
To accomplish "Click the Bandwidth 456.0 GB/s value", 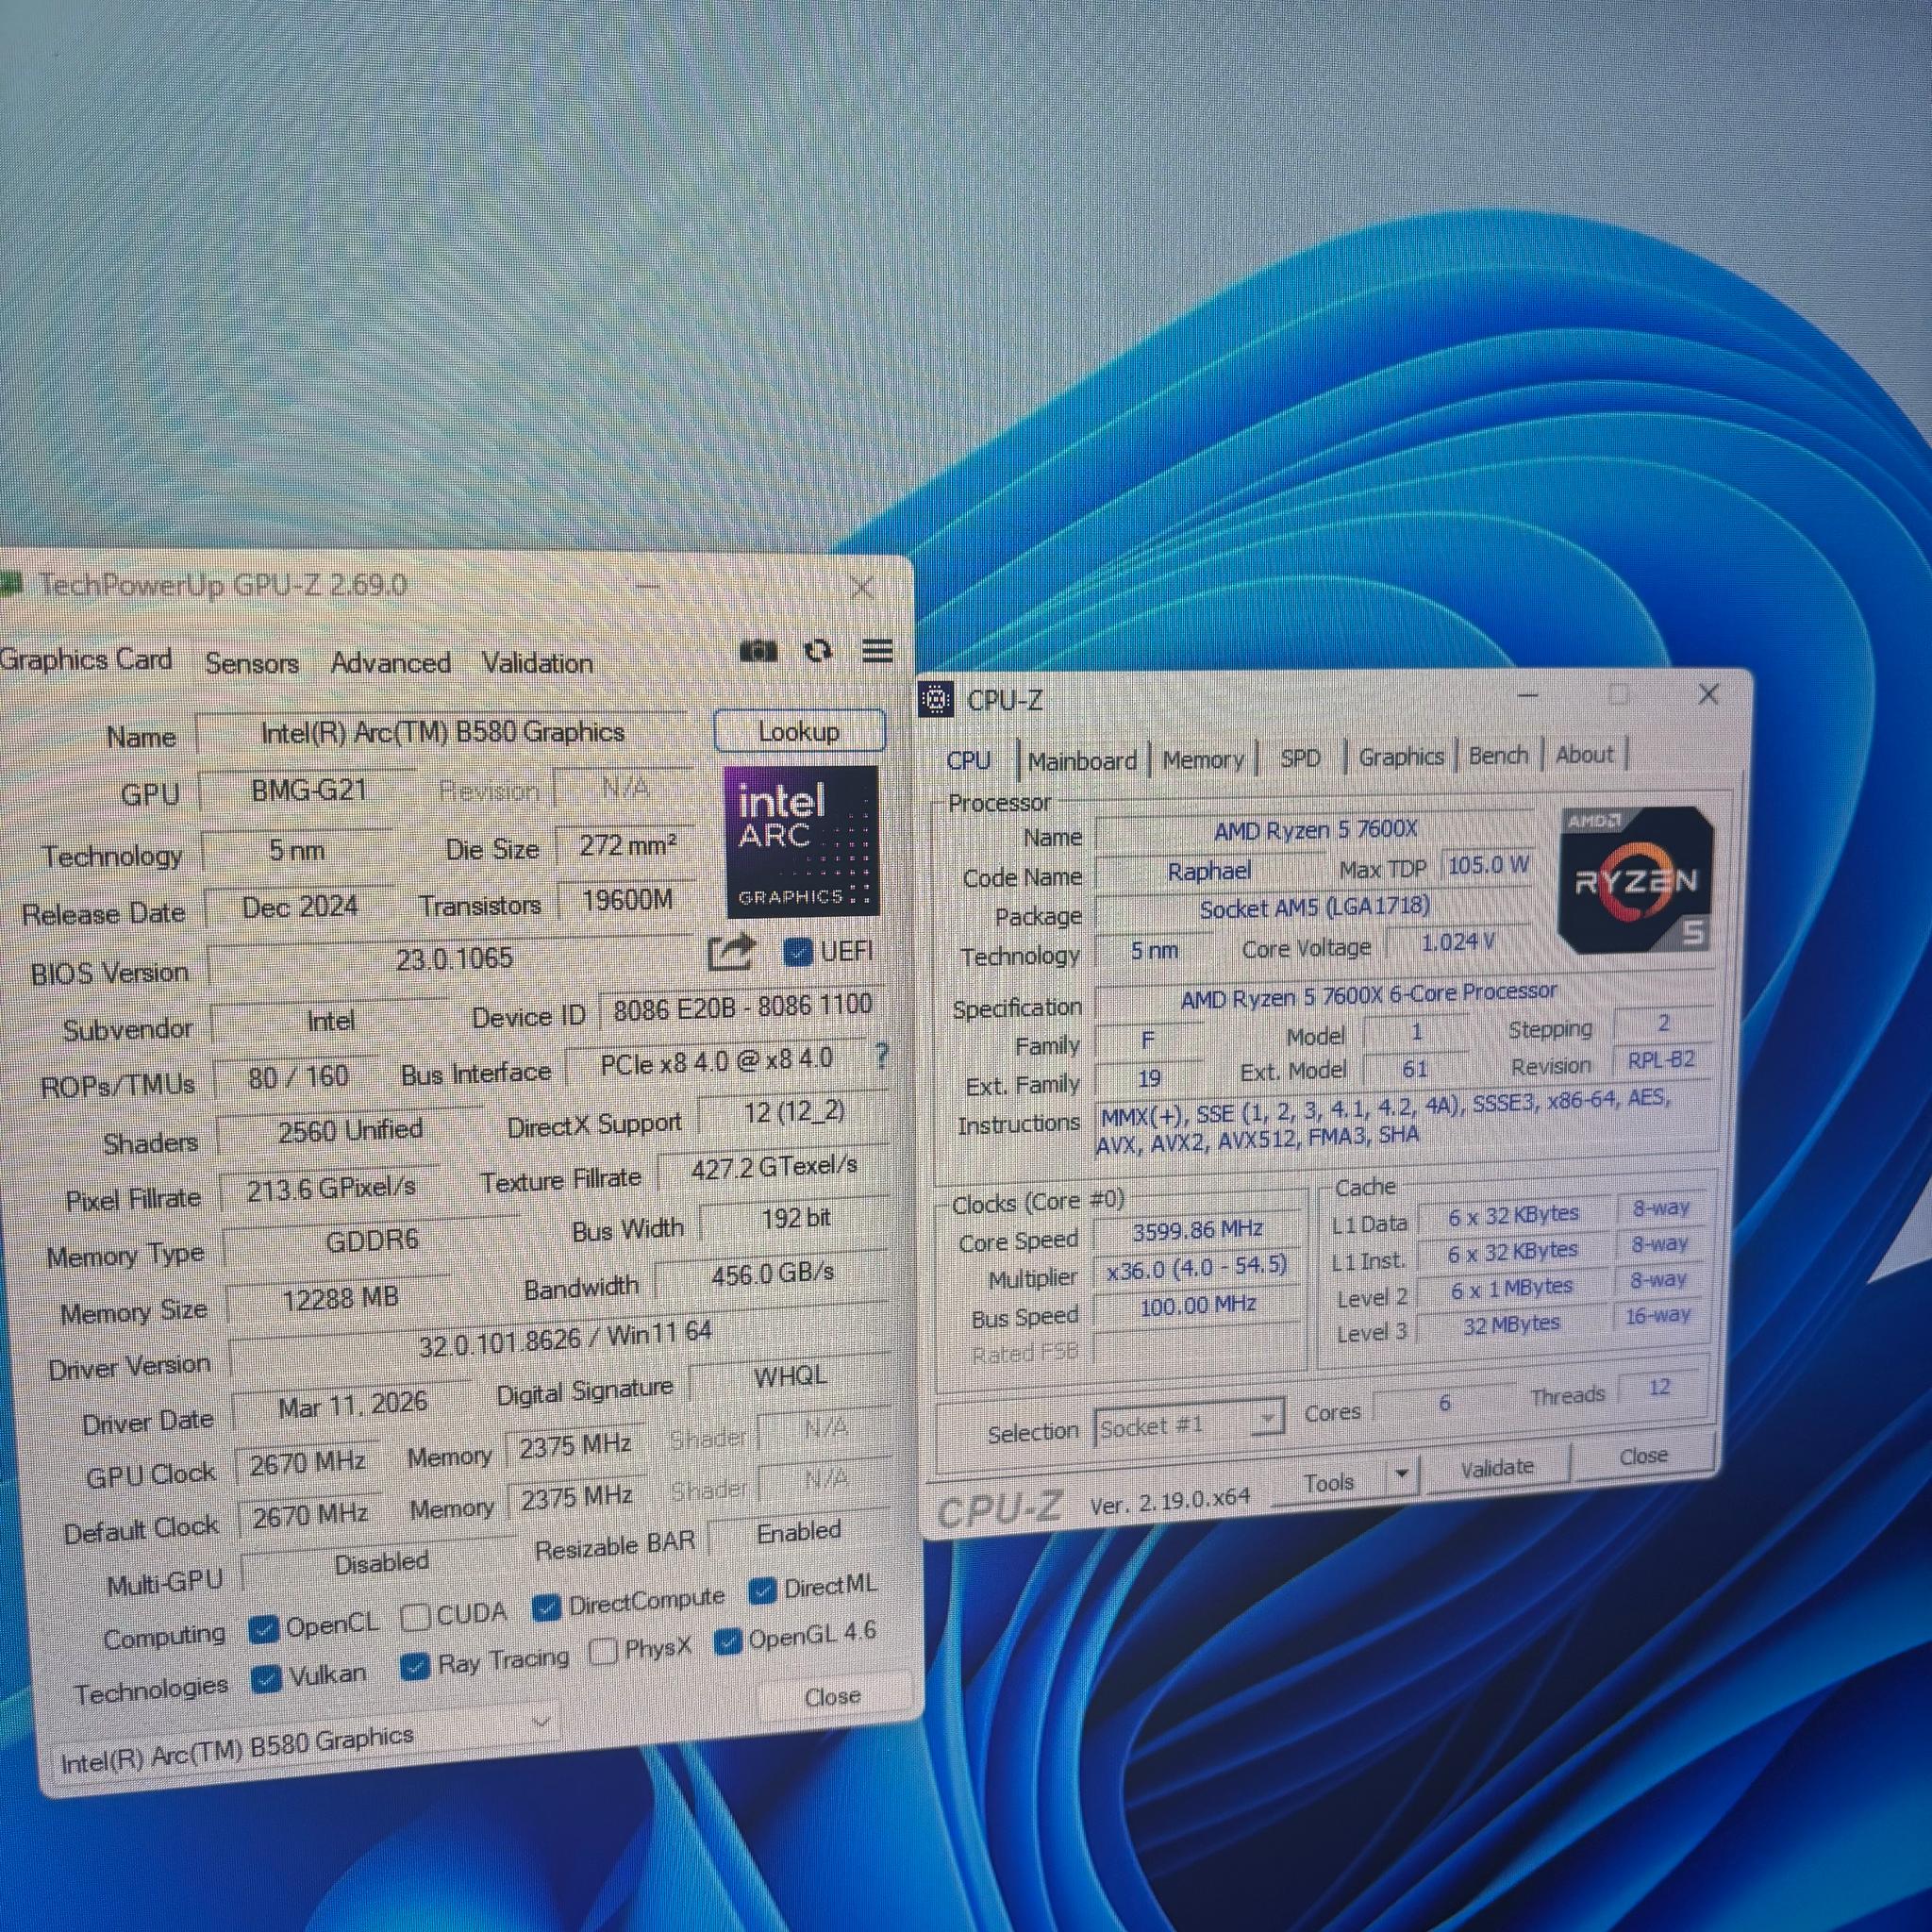I will pos(772,1274).
